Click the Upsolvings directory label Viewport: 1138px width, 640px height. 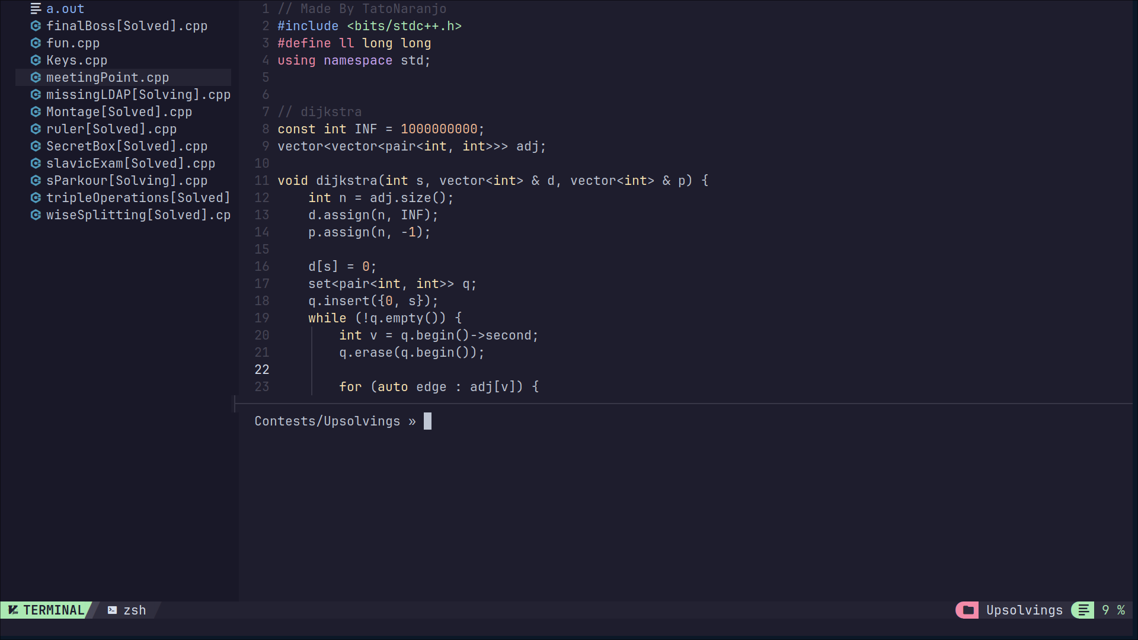(1024, 610)
